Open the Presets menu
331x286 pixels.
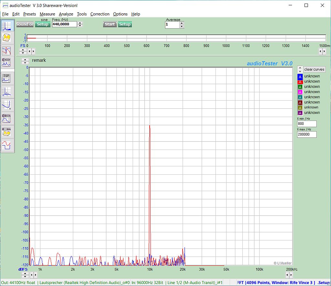point(29,14)
